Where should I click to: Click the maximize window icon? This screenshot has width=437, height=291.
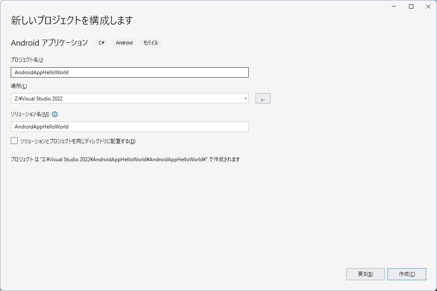coord(411,6)
